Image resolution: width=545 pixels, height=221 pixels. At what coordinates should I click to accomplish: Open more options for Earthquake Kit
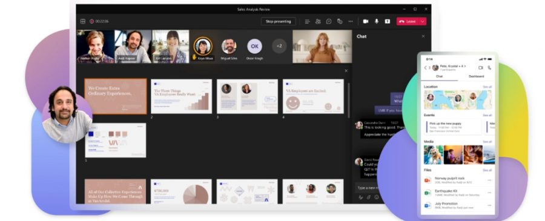point(489,193)
